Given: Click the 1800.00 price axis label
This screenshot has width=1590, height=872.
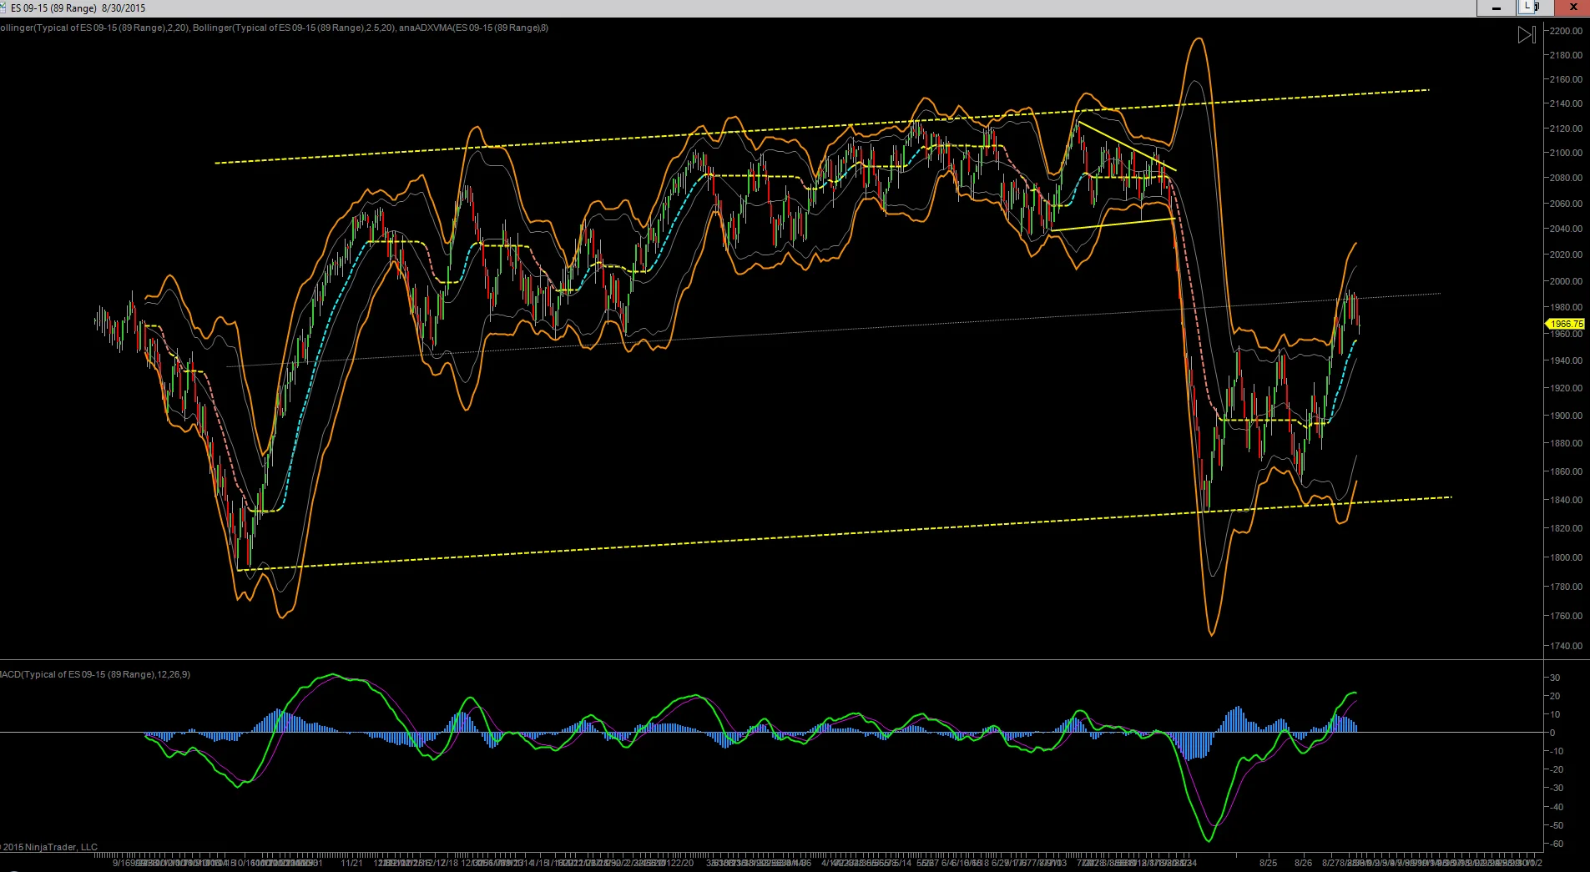Looking at the screenshot, I should (x=1566, y=557).
